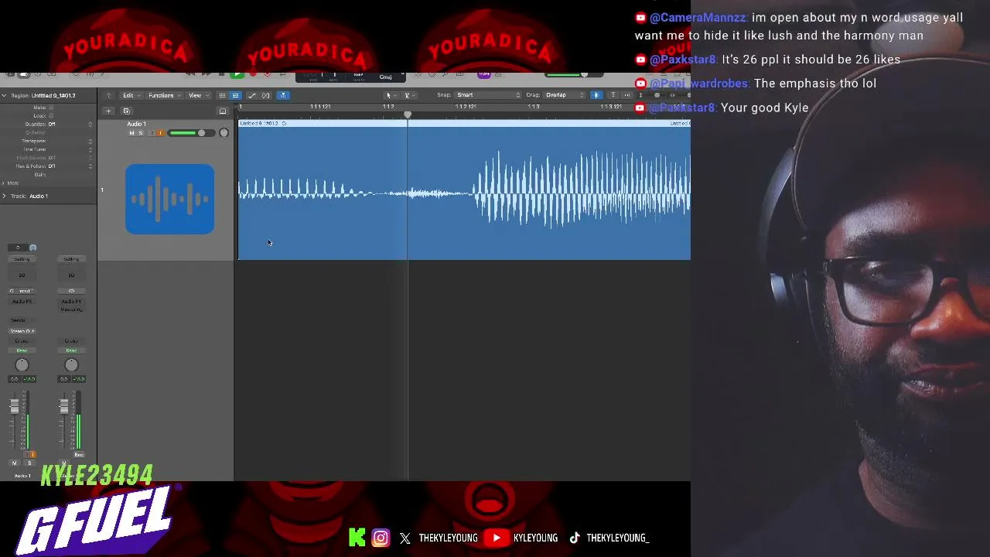Open the Read automation mode on the output strip
The width and height of the screenshot is (990, 557).
71,350
